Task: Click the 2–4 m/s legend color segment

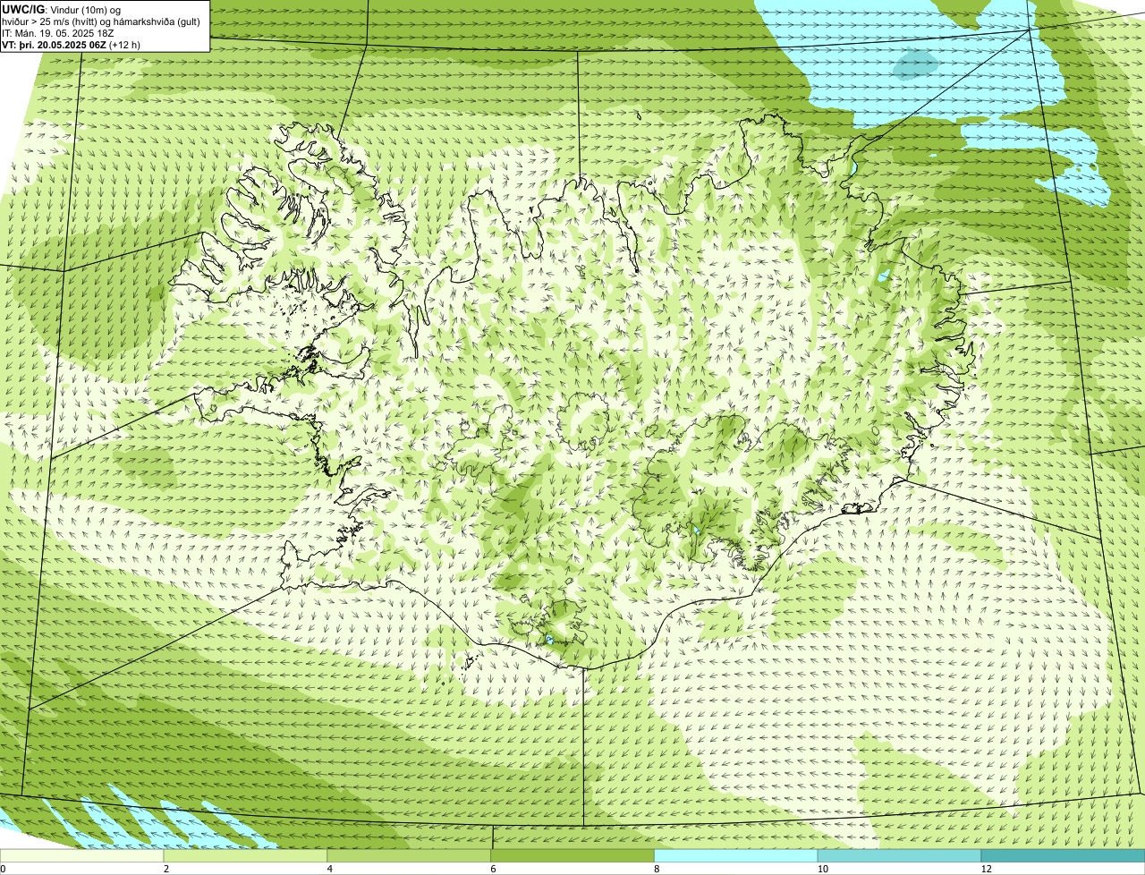Action: tap(246, 856)
